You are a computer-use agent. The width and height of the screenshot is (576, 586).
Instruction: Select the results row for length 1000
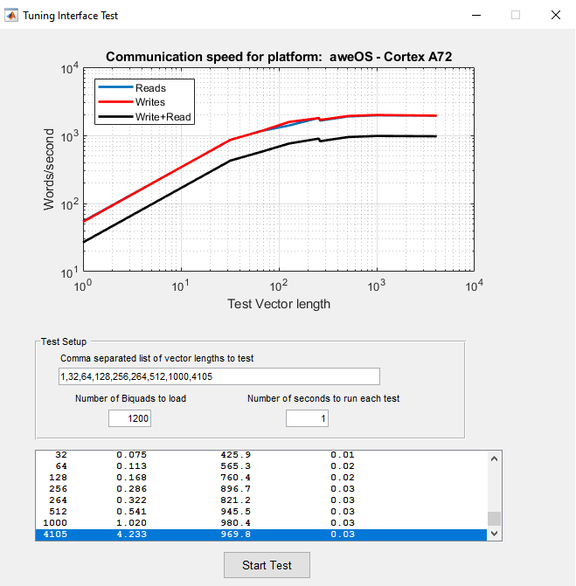(x=260, y=522)
